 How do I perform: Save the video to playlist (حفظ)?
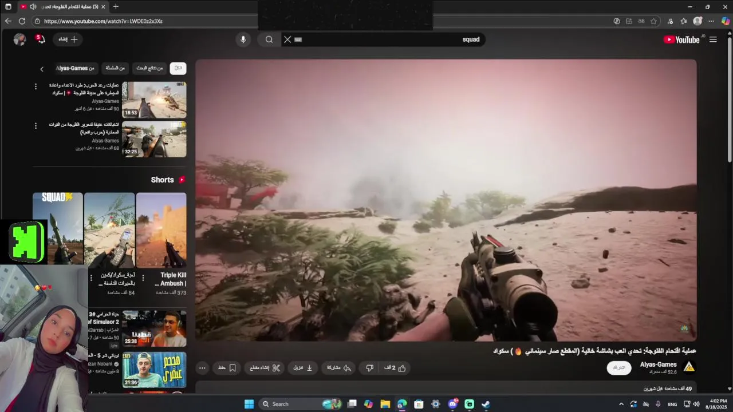pyautogui.click(x=227, y=368)
